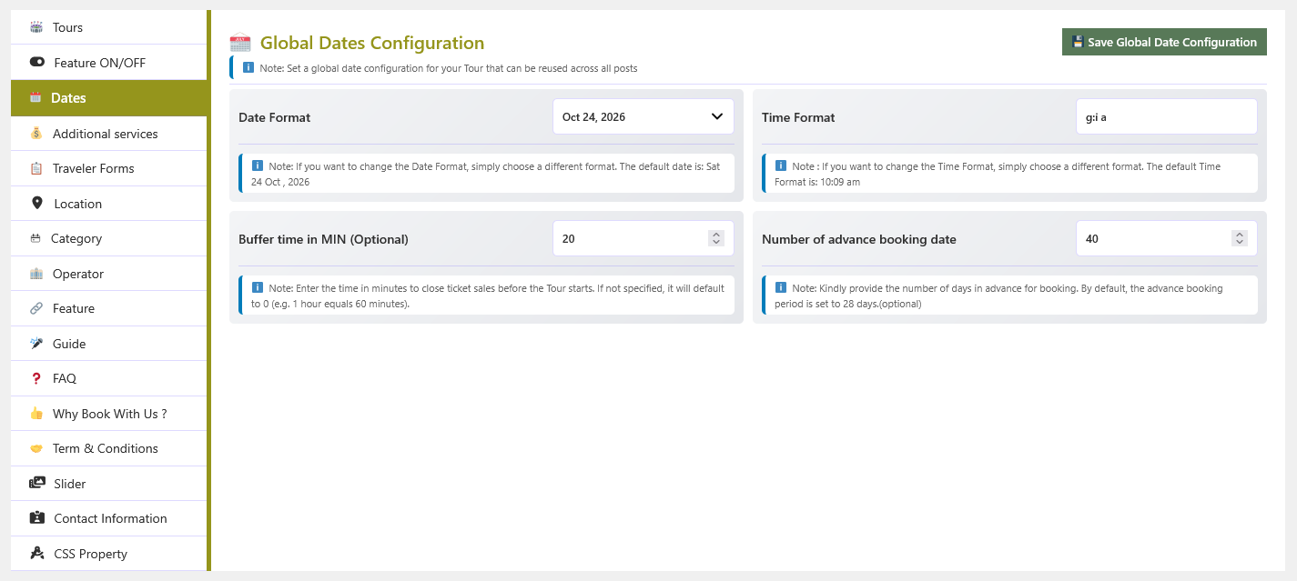Open the Guide section
The width and height of the screenshot is (1297, 581).
[109, 344]
